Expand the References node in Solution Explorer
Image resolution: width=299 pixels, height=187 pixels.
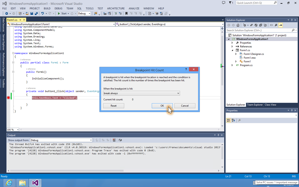coord(232,46)
